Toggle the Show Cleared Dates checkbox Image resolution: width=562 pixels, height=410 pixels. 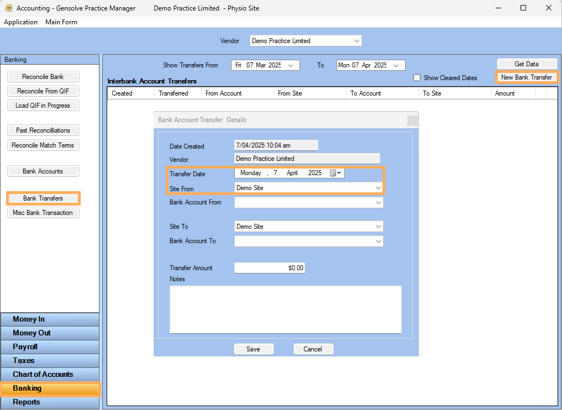417,78
